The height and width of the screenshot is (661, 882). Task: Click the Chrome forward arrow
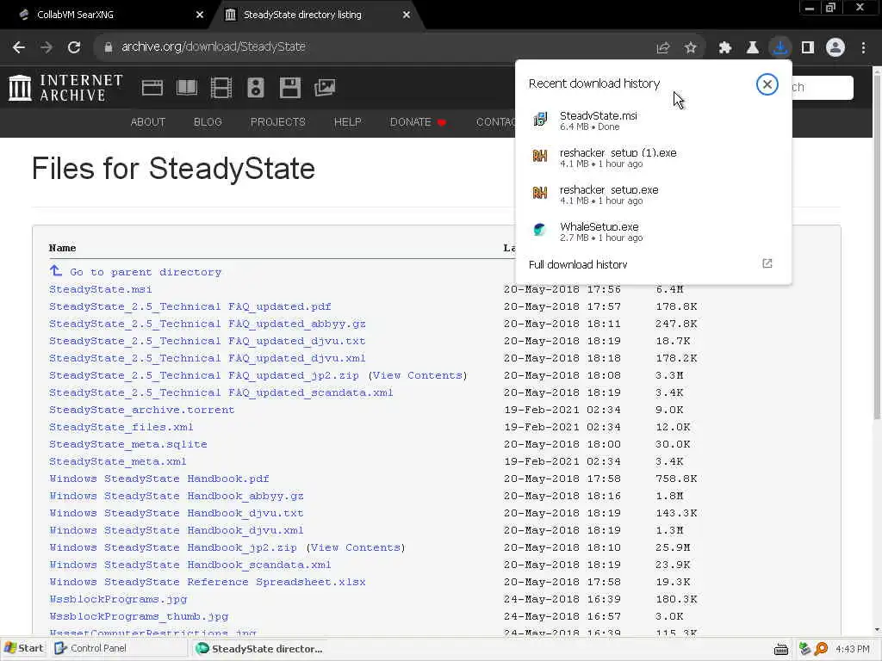tap(47, 47)
